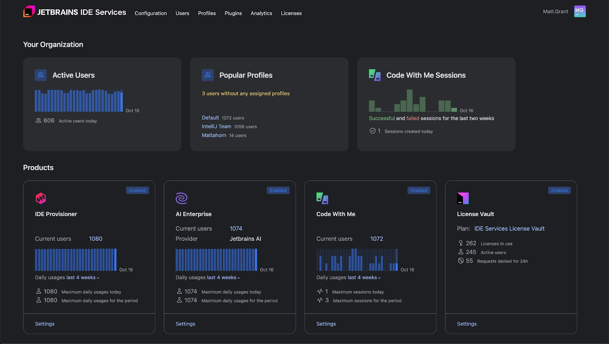Open the MG user avatar
This screenshot has width=609, height=344.
point(580,11)
